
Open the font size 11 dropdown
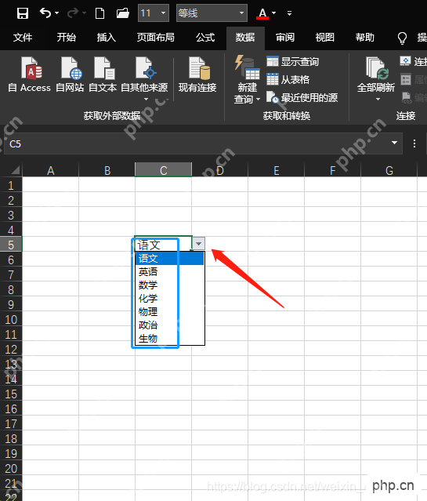(163, 13)
